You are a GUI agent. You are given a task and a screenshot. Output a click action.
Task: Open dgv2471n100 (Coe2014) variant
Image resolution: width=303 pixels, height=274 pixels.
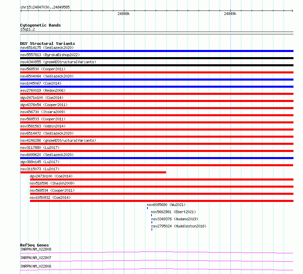coord(42,98)
